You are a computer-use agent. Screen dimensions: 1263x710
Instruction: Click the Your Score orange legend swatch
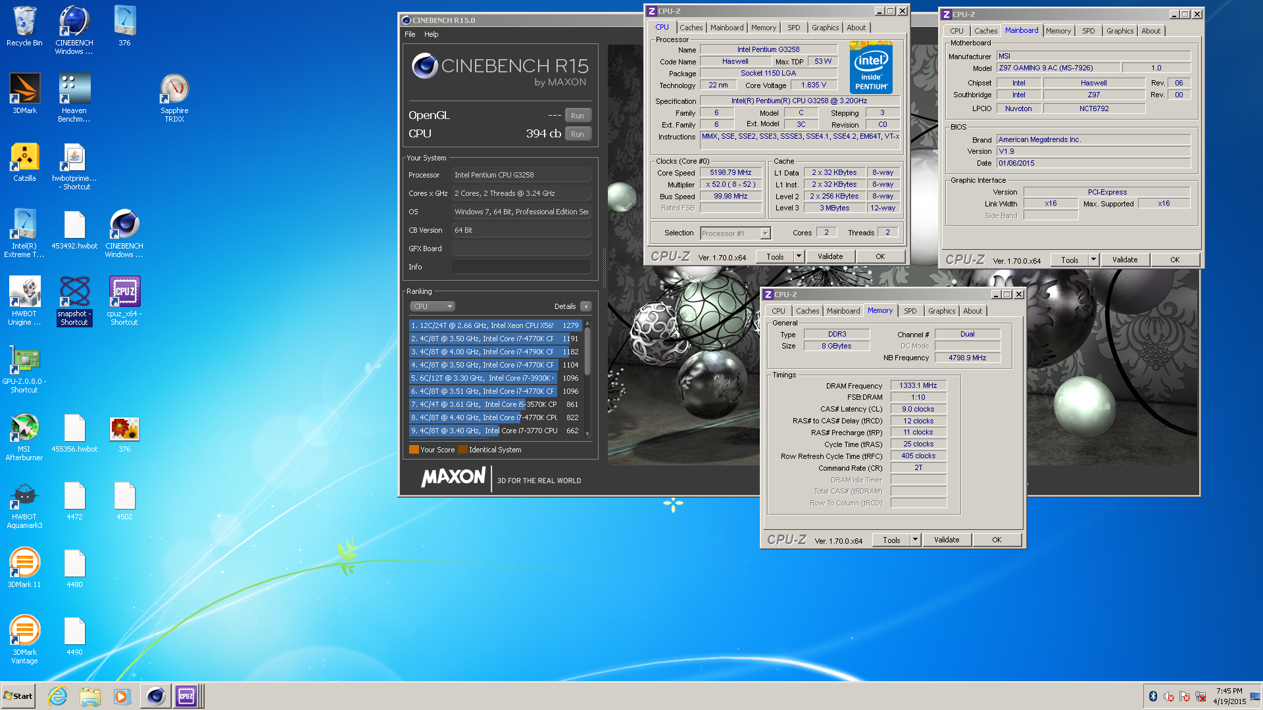(x=414, y=450)
